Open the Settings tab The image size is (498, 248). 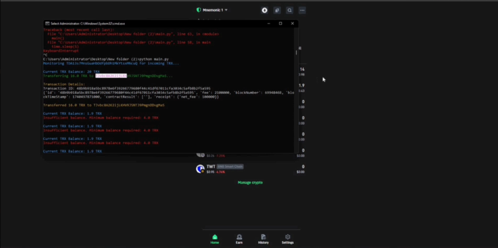(x=288, y=239)
